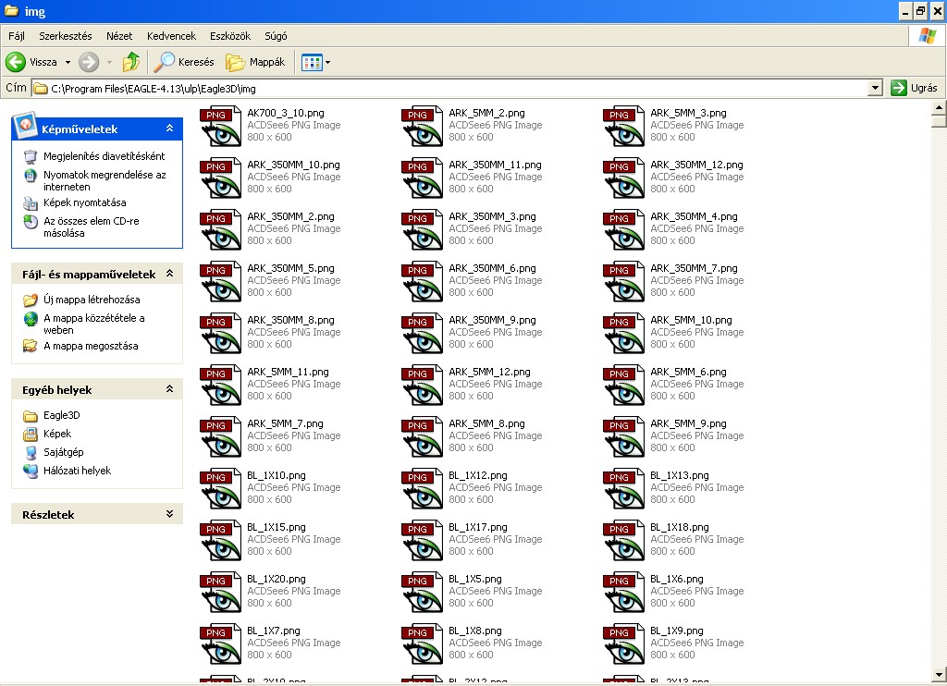
Task: Select the ARK_5MM_10.png file icon
Action: point(624,334)
